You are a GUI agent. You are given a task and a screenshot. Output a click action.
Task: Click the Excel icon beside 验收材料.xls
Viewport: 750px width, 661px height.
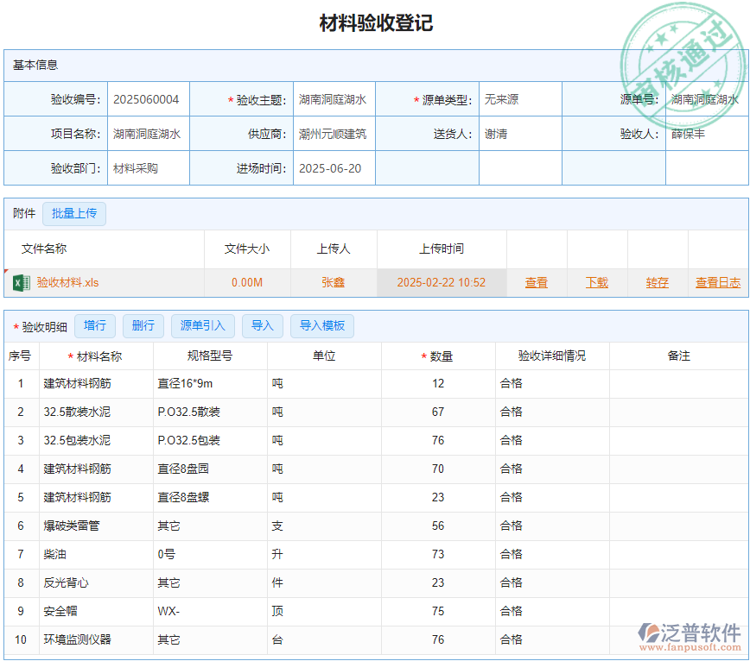pos(22,282)
